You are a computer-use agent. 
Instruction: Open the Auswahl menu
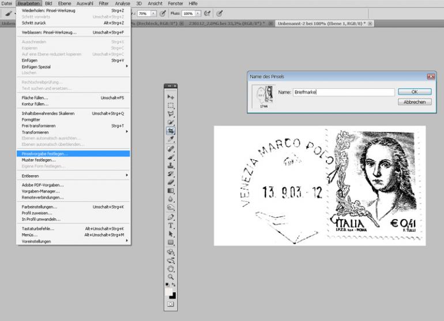[x=85, y=3]
